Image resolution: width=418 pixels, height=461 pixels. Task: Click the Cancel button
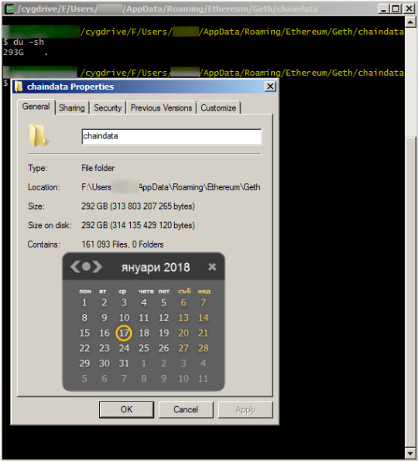186,409
